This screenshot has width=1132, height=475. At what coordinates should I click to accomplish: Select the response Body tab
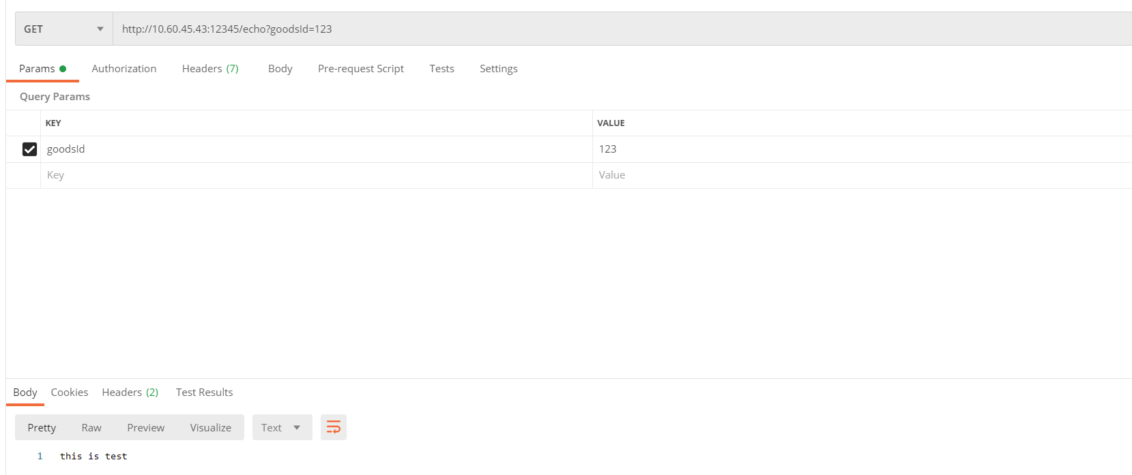pos(25,393)
